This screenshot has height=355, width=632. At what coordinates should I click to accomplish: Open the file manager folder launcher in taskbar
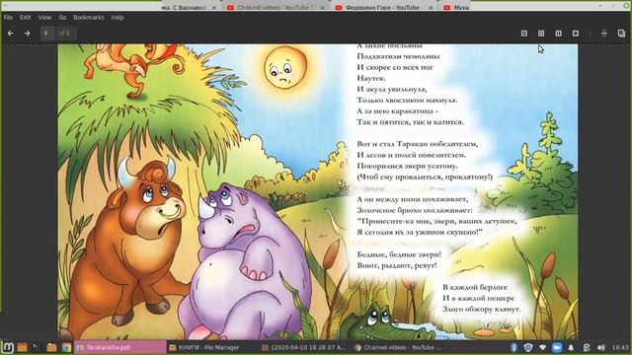[x=51, y=347]
